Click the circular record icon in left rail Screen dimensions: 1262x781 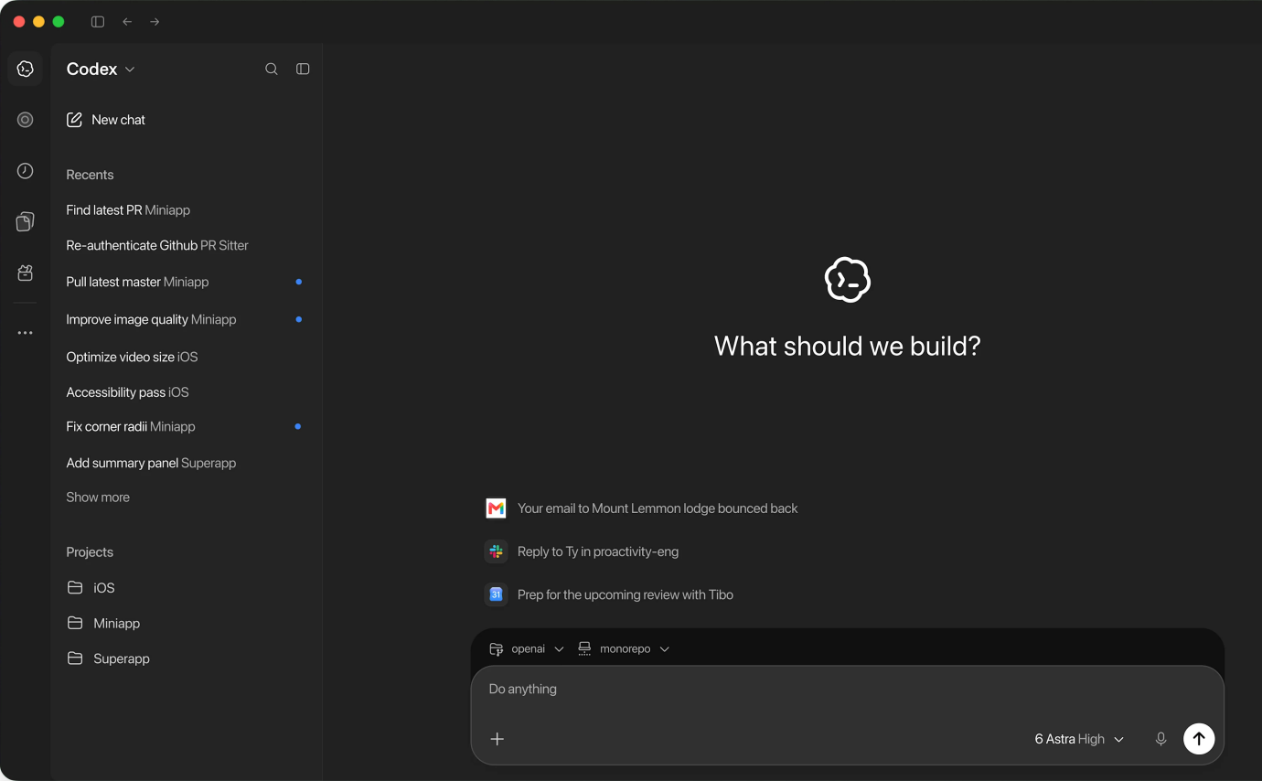pos(26,120)
